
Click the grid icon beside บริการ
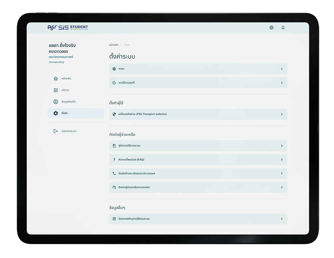(x=55, y=90)
